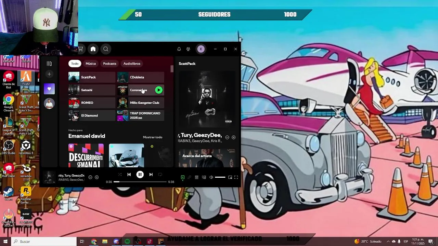Open the FiveM desktop shortcut
Screen dimensions: 438x246
point(26,78)
